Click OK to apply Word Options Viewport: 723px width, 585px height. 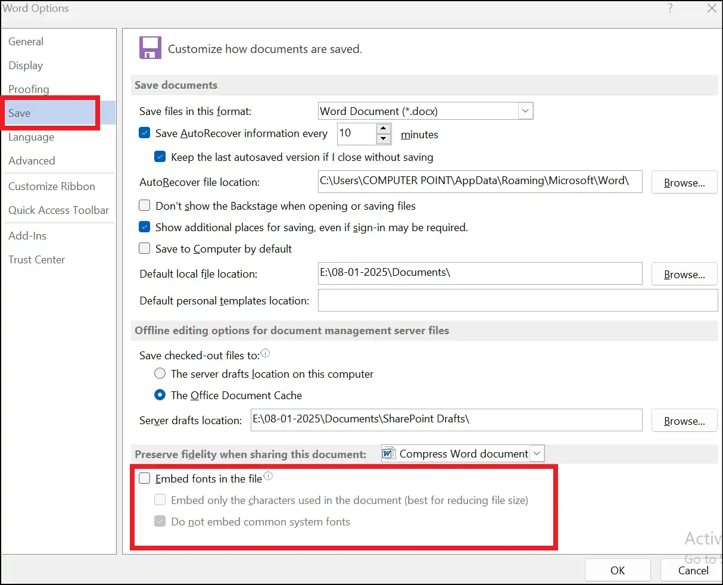click(618, 570)
